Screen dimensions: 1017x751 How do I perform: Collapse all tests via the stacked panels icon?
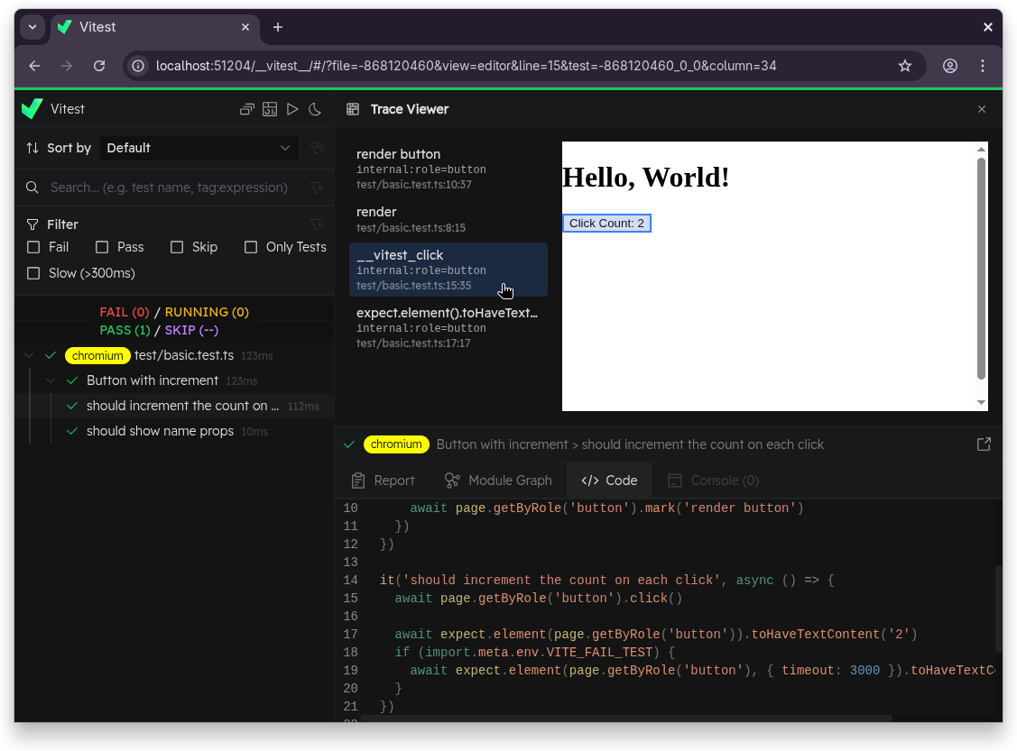click(x=246, y=108)
